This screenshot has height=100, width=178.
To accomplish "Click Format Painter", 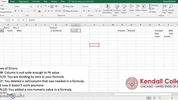I will click(6, 12).
